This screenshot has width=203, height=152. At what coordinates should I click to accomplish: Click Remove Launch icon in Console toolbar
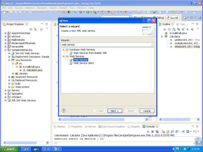point(153,131)
